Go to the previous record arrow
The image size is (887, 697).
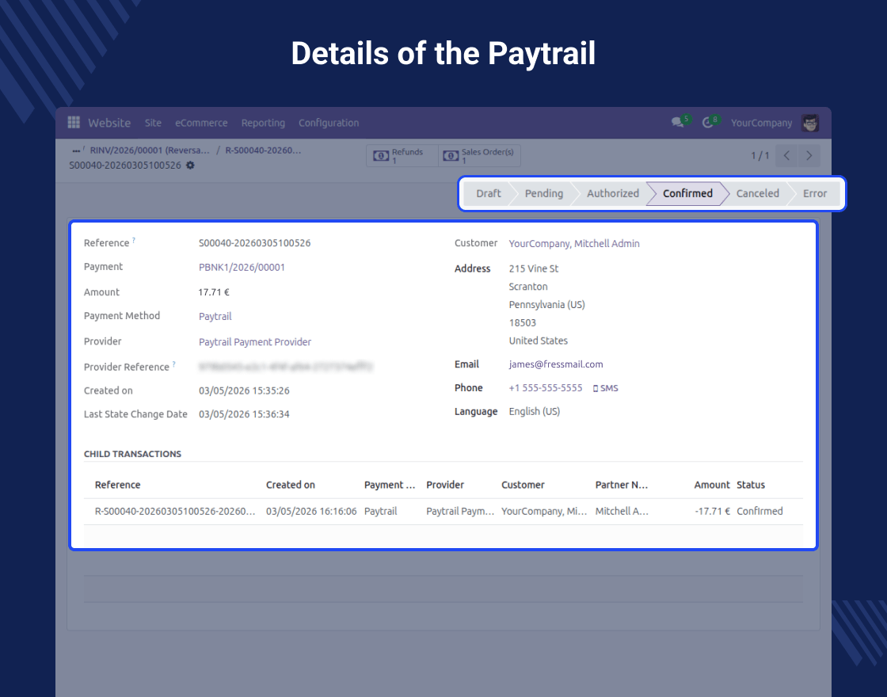tap(786, 155)
